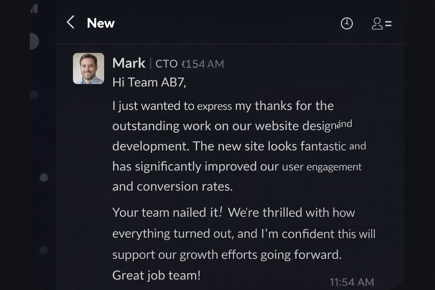Open the message history clock icon
Screen dimensions: 435x290
(347, 24)
